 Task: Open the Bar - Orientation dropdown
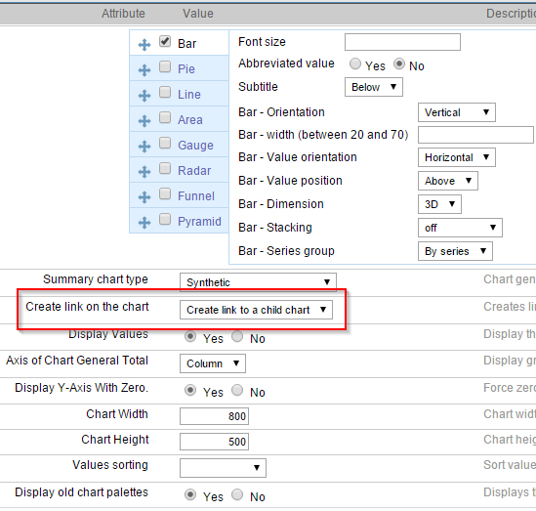(456, 112)
